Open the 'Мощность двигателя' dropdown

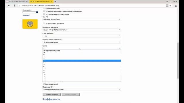click(x=82, y=30)
